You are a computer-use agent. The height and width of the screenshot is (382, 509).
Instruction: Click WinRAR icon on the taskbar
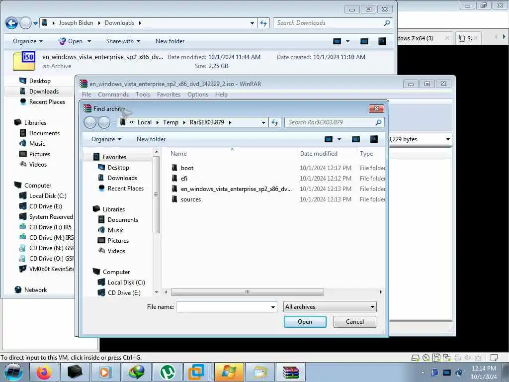point(290,372)
